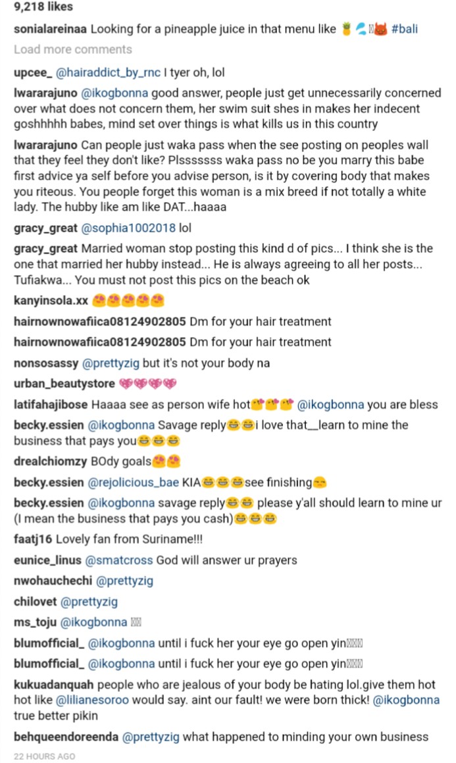The image size is (456, 763).
Task: Visit faatj16's profile
Action: (32, 539)
